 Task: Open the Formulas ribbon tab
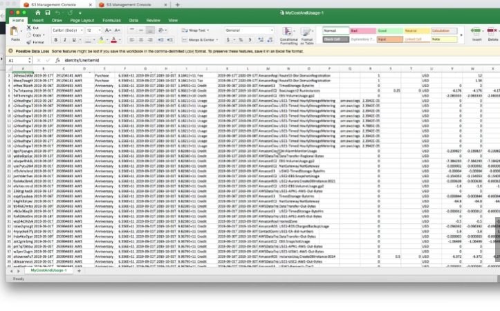pos(111,21)
